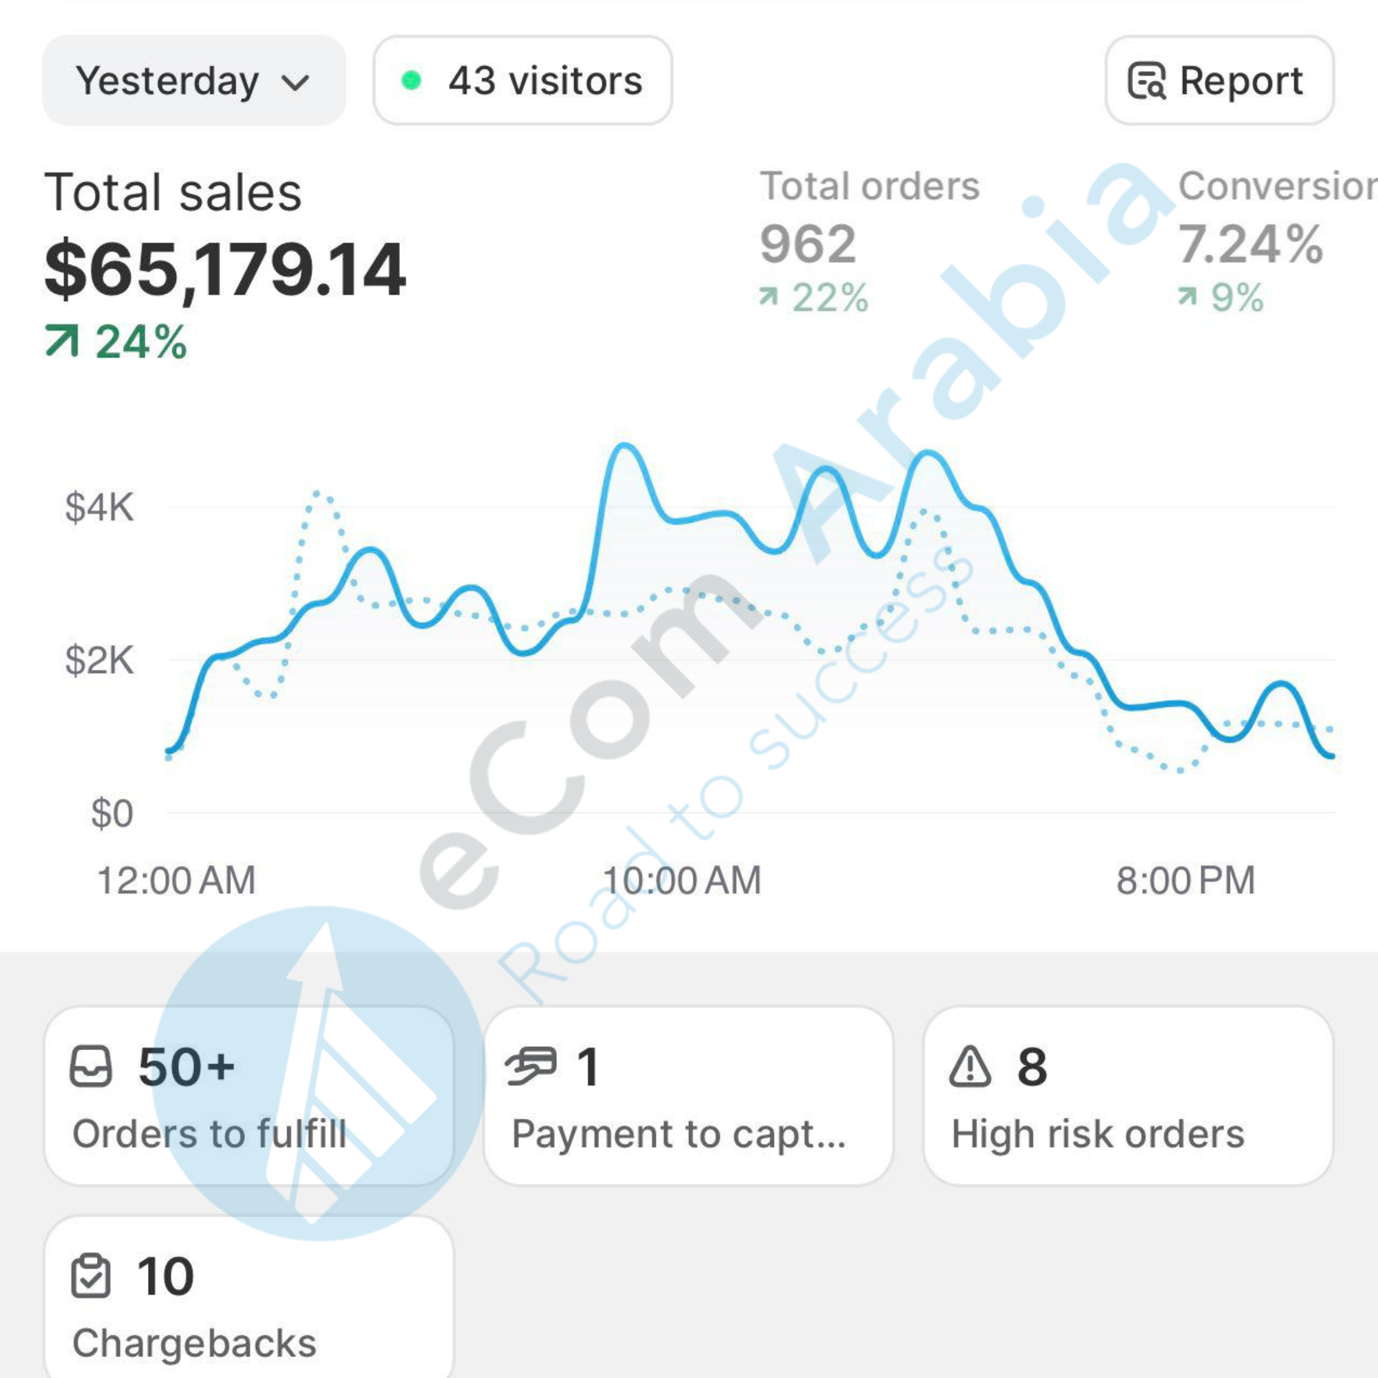Open the 43 visitors live view
This screenshot has height=1378, width=1378.
522,80
